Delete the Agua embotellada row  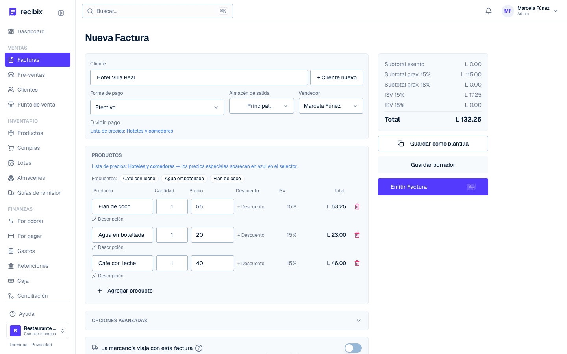pos(357,235)
